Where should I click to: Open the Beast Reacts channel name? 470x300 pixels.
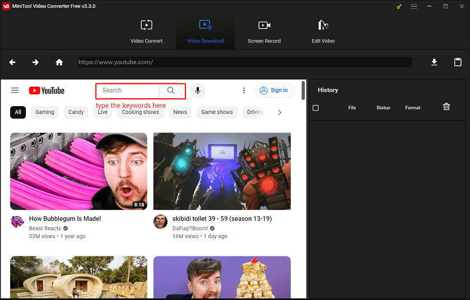pyautogui.click(x=45, y=228)
